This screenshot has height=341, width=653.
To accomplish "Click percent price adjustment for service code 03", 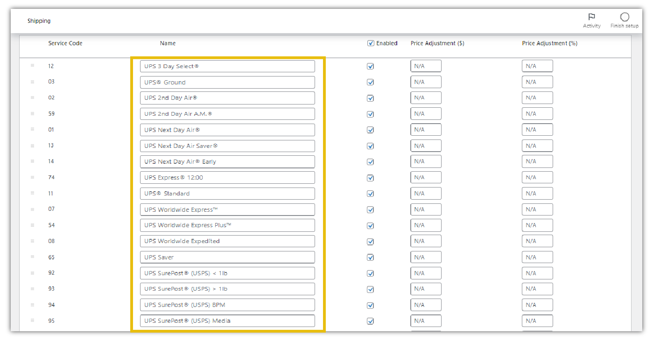I will [x=537, y=82].
